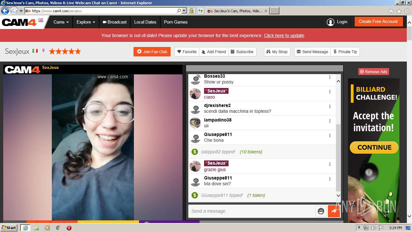Viewport: 412px width, 232px height.
Task: Click the 'Send a message' input field
Action: pos(251,211)
